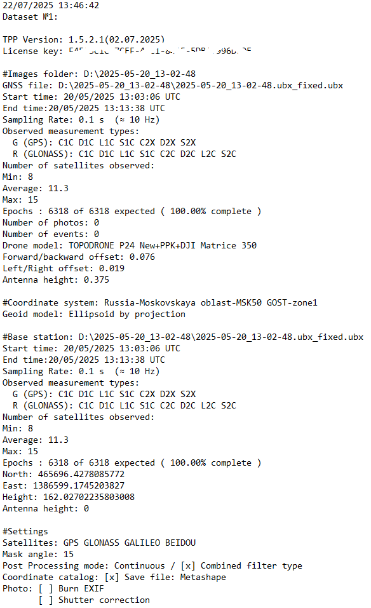Image resolution: width=371 pixels, height=608 pixels.
Task: Click the #Coordinate system MSK50 GOST-zone1 line
Action: coord(159,302)
